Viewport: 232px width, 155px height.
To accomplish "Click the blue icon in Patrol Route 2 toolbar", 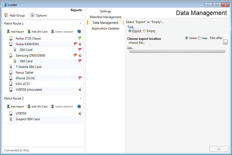I will (79, 106).
